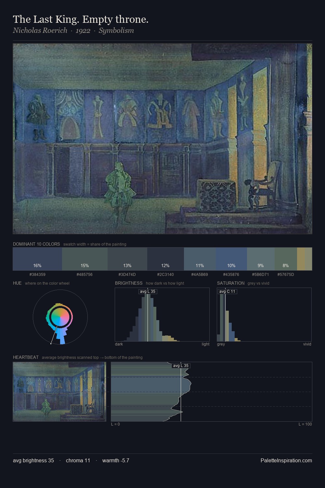
Task: Open the PaletteInspiration.com link
Action: tap(286, 461)
